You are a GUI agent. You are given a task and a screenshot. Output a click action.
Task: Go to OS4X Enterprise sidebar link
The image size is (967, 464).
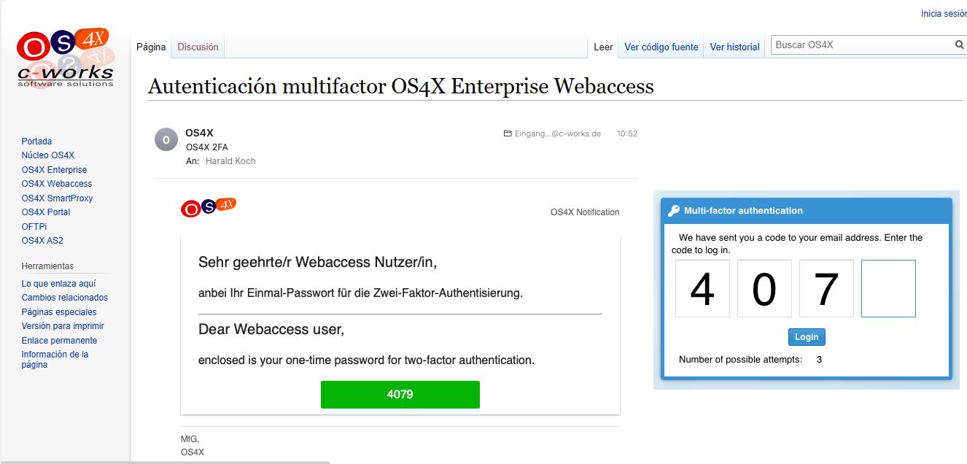point(54,170)
